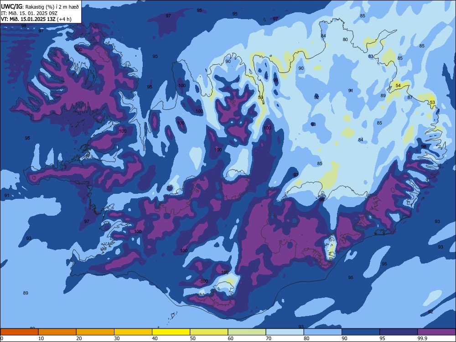Click the purple legend swatch above 99.9
This screenshot has height=342, width=456.
click(436, 332)
